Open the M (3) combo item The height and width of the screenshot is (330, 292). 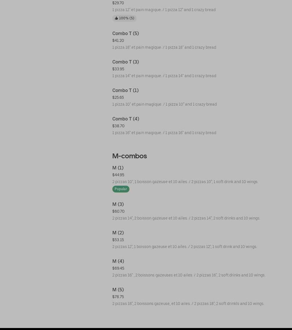118,204
